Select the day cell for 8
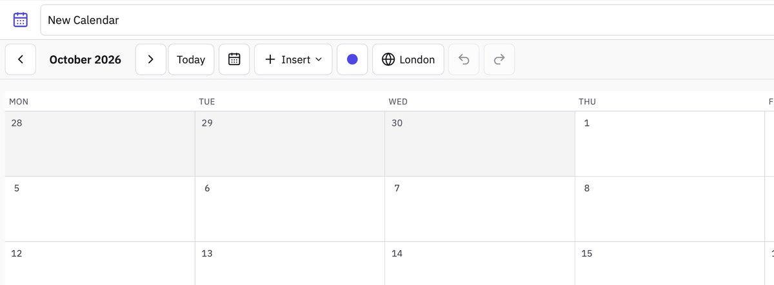774x285 pixels. [670, 209]
